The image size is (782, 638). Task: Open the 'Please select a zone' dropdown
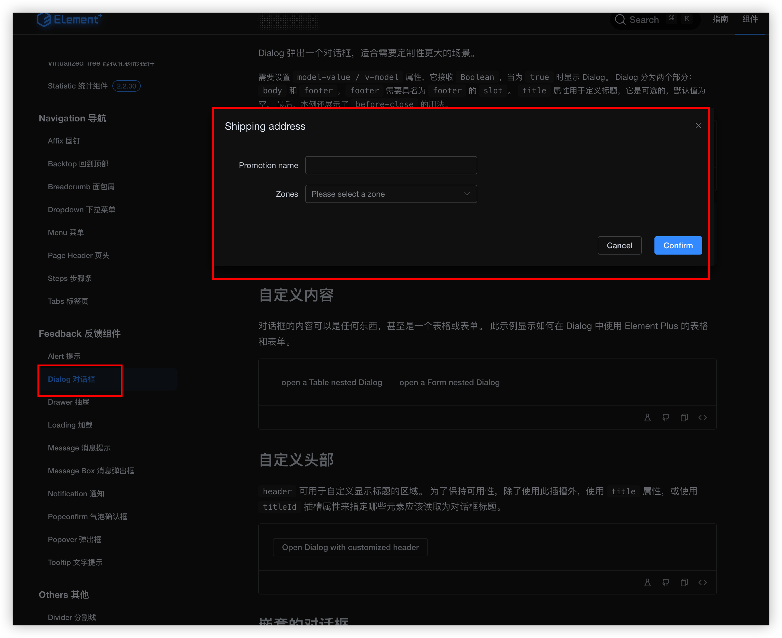pyautogui.click(x=391, y=194)
